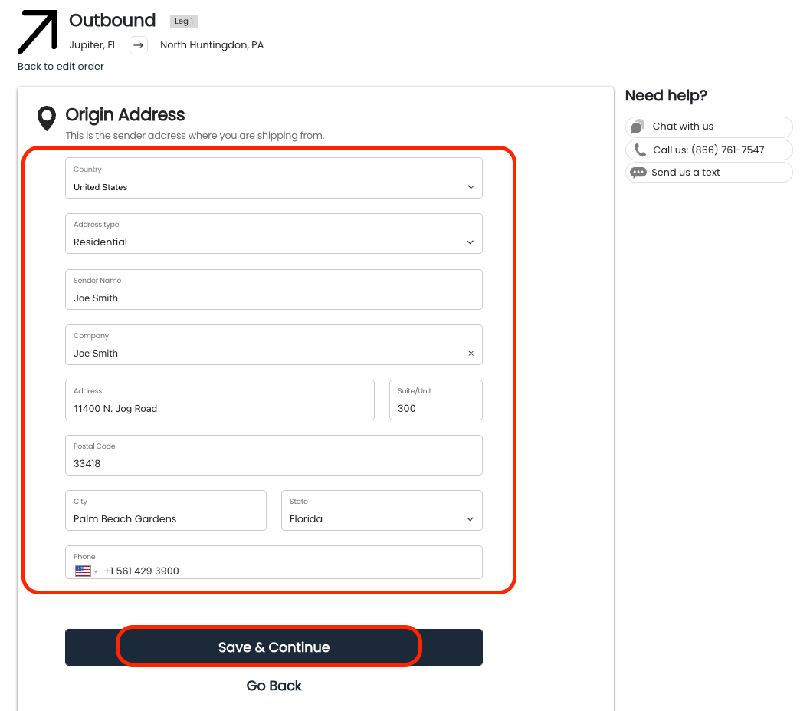810x711 pixels.
Task: Click the Company input field
Action: 274,345
